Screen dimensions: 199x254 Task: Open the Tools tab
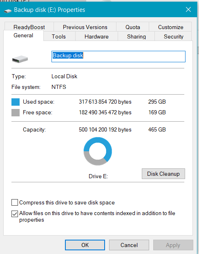point(59,36)
